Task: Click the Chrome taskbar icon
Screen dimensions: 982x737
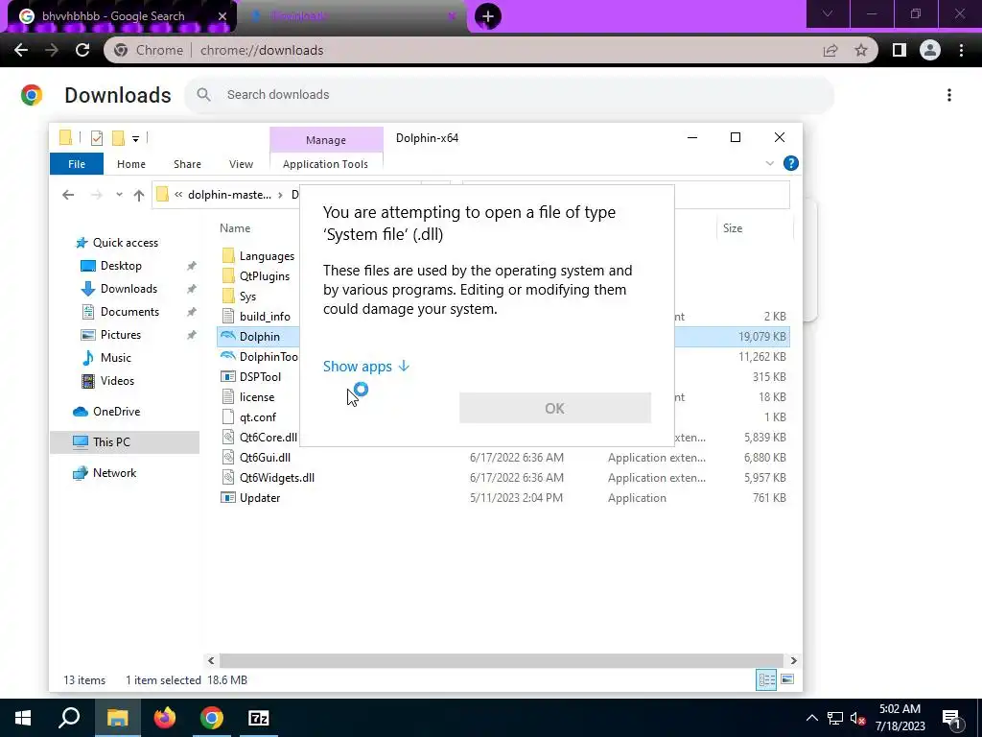Action: click(212, 718)
